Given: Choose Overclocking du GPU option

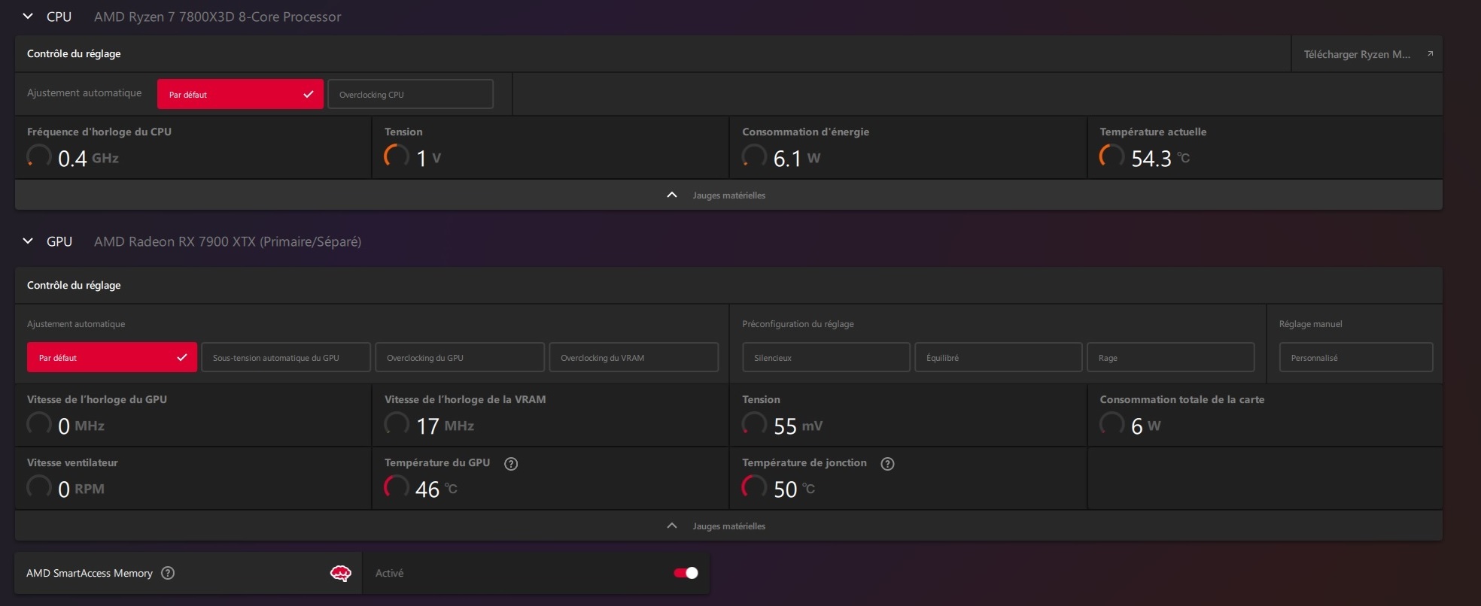Looking at the screenshot, I should point(460,357).
